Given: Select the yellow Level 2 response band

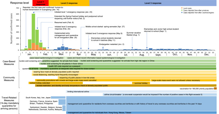Looking at the screenshot, I should click(69, 3).
